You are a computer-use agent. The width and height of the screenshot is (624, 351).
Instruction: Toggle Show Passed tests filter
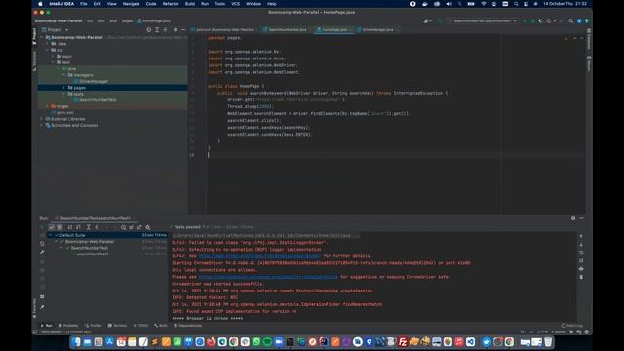tap(52, 227)
